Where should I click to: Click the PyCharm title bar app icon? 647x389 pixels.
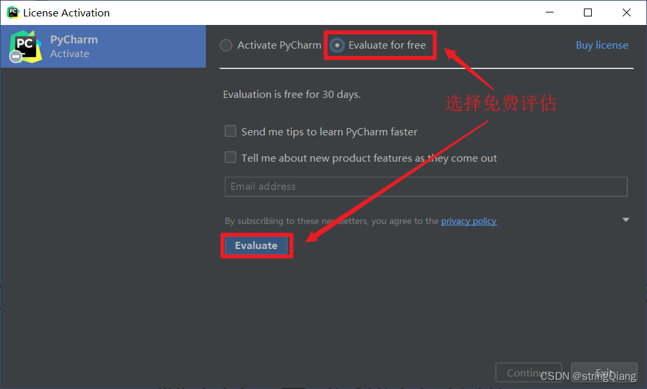point(12,12)
